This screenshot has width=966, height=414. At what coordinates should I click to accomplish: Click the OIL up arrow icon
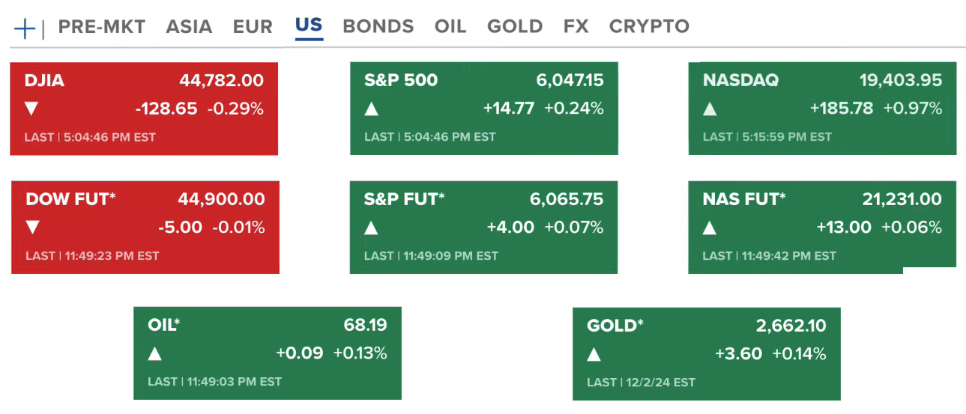point(155,353)
